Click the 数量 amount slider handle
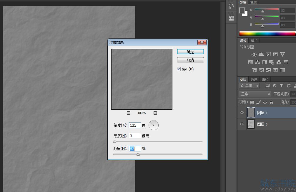The width and height of the screenshot is (296, 192). 138,154
